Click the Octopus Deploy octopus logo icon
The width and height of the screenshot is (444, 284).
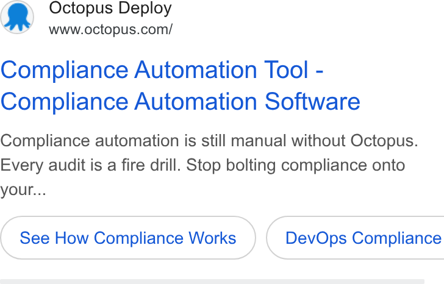[17, 17]
